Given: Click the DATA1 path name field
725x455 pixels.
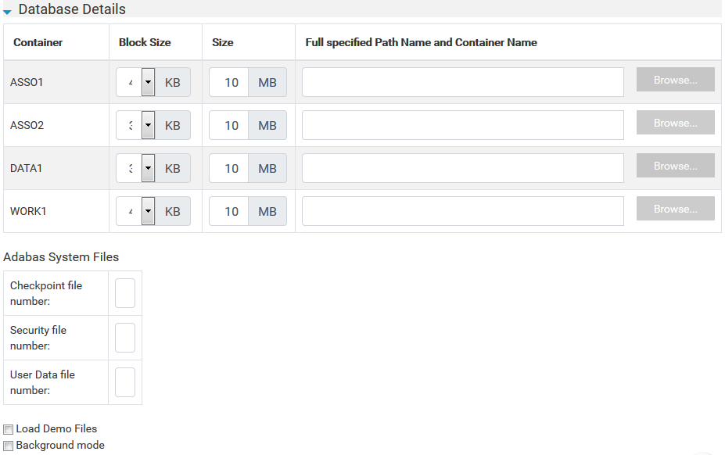Looking at the screenshot, I should point(462,168).
